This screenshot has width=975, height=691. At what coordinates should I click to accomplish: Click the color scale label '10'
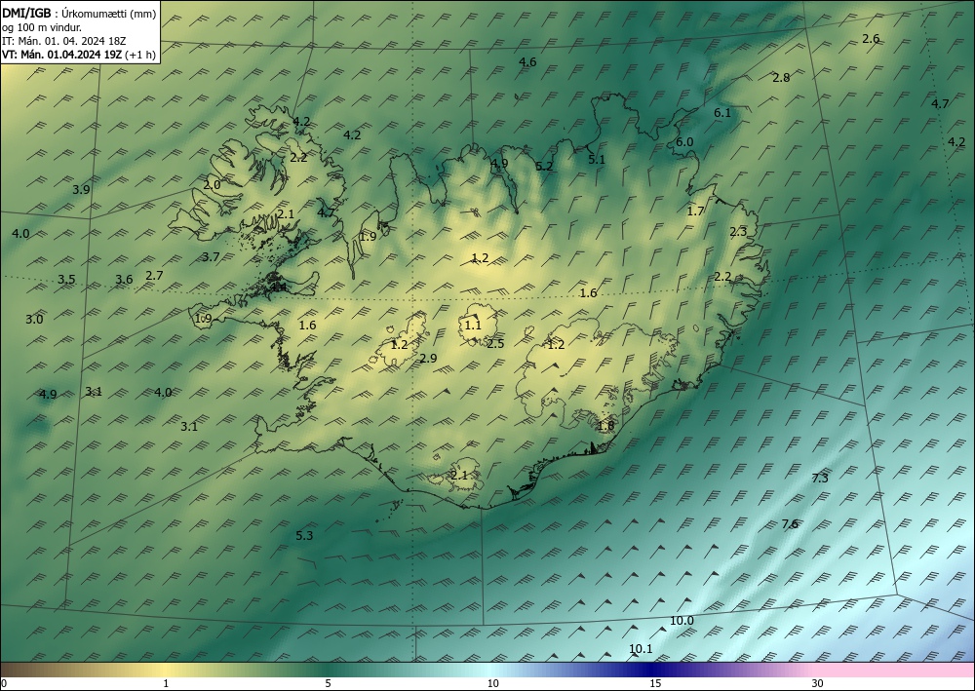click(492, 684)
